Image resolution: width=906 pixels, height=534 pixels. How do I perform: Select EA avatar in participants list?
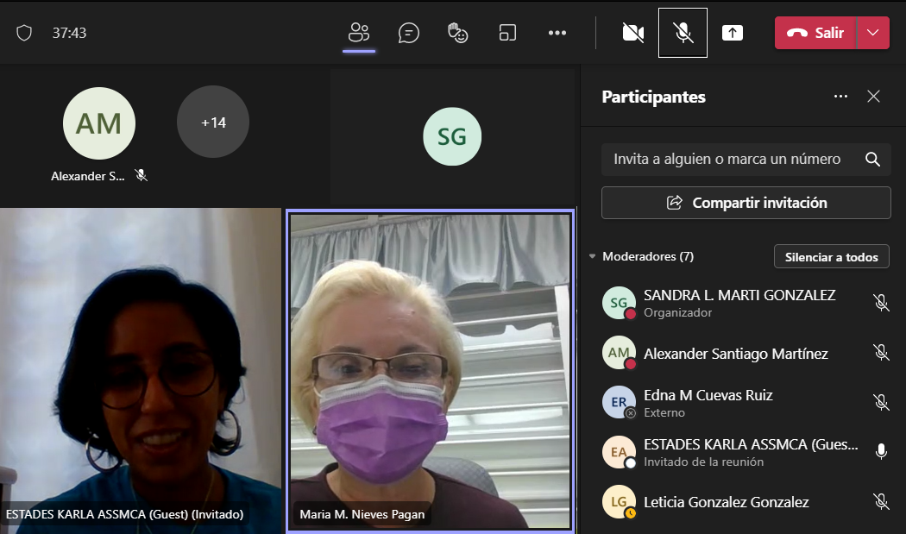click(619, 452)
